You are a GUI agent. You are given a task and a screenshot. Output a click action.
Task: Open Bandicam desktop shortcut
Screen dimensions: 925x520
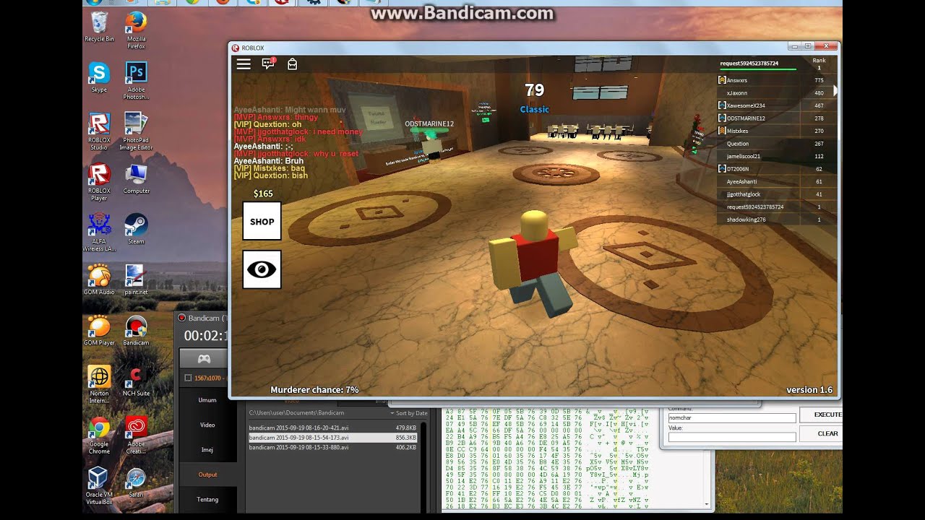[x=136, y=330]
